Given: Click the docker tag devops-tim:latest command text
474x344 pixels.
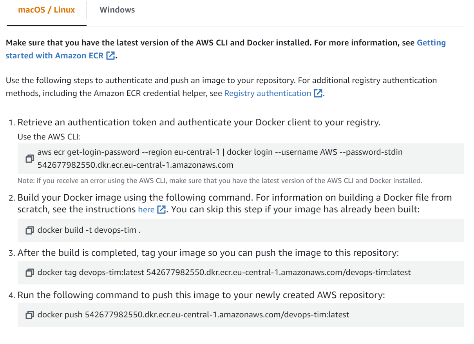Looking at the screenshot, I should click(224, 272).
